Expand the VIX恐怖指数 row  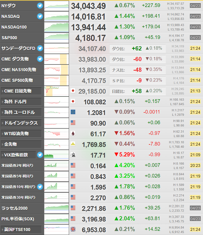[18, 155]
